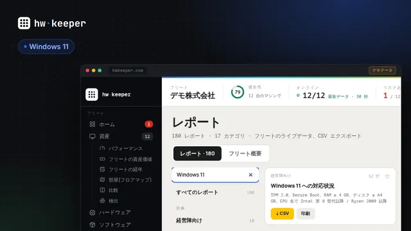The image size is (411, 231).
Task: Open Windows 11 への対応状況 report title
Action: (302, 186)
